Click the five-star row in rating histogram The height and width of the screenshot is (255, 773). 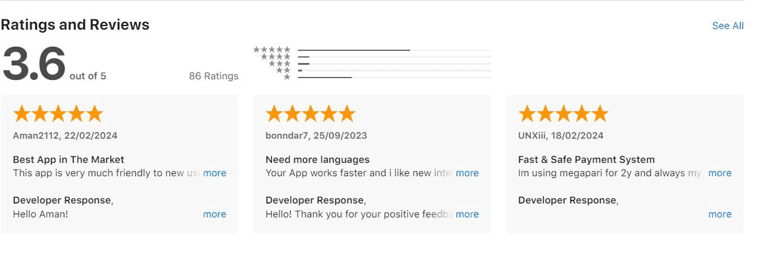point(272,50)
